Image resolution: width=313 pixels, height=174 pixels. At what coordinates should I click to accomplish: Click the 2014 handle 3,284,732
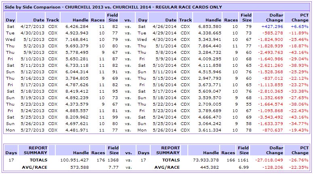point(210,52)
